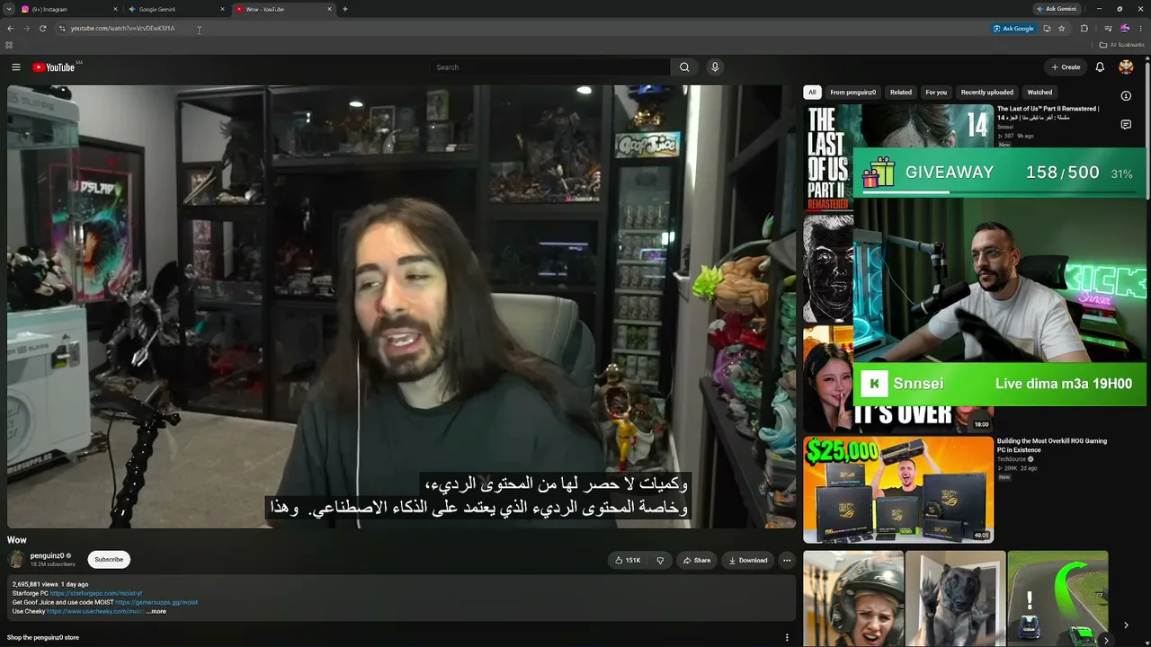This screenshot has width=1151, height=647.
Task: Open the site information icon in address bar
Action: 62,29
